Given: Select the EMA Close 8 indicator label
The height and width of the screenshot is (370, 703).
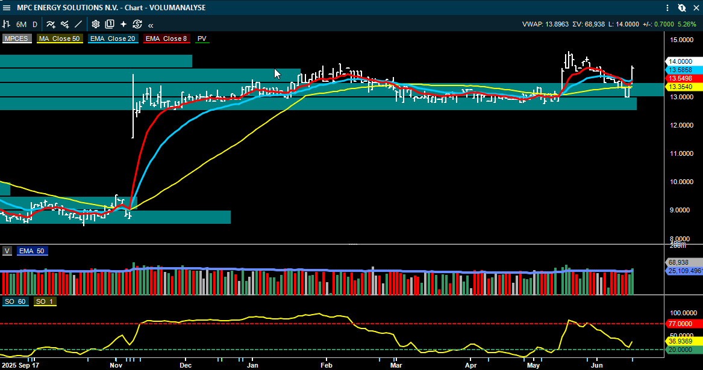Looking at the screenshot, I should (x=166, y=39).
